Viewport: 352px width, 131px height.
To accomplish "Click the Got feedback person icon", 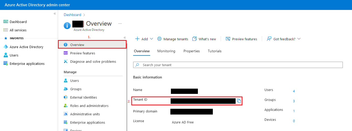I will click(x=269, y=39).
